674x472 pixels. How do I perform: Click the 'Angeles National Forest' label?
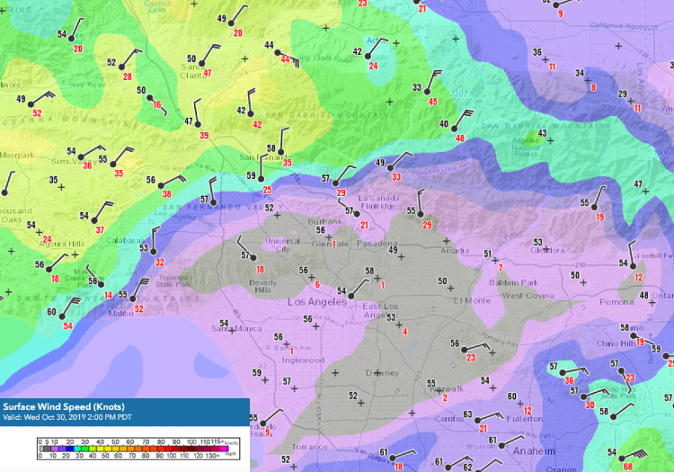tap(526, 147)
